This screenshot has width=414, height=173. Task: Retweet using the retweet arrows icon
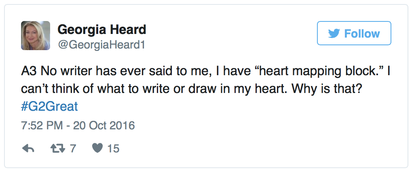point(58,149)
